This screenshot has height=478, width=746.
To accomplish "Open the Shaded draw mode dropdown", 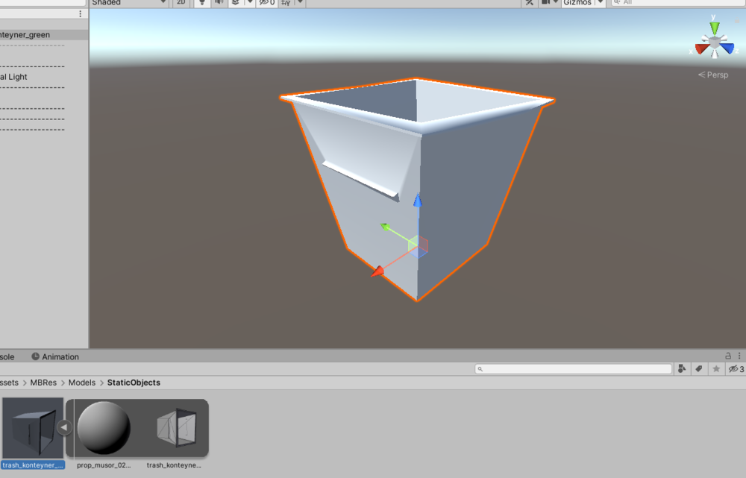I will pos(129,2).
